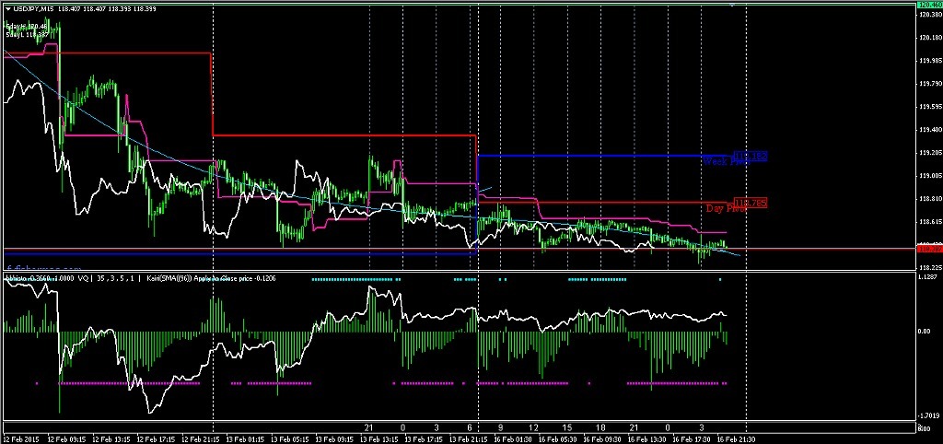Click the 120.180 price axis label
The height and width of the screenshot is (444, 943).
929,37
